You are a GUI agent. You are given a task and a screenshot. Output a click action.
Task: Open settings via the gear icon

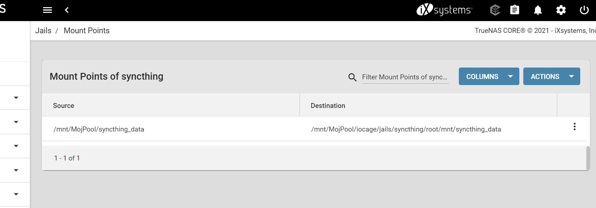click(x=561, y=10)
